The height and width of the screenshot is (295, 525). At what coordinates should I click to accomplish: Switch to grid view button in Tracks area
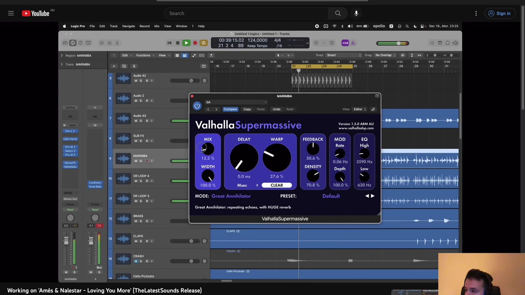click(177, 55)
